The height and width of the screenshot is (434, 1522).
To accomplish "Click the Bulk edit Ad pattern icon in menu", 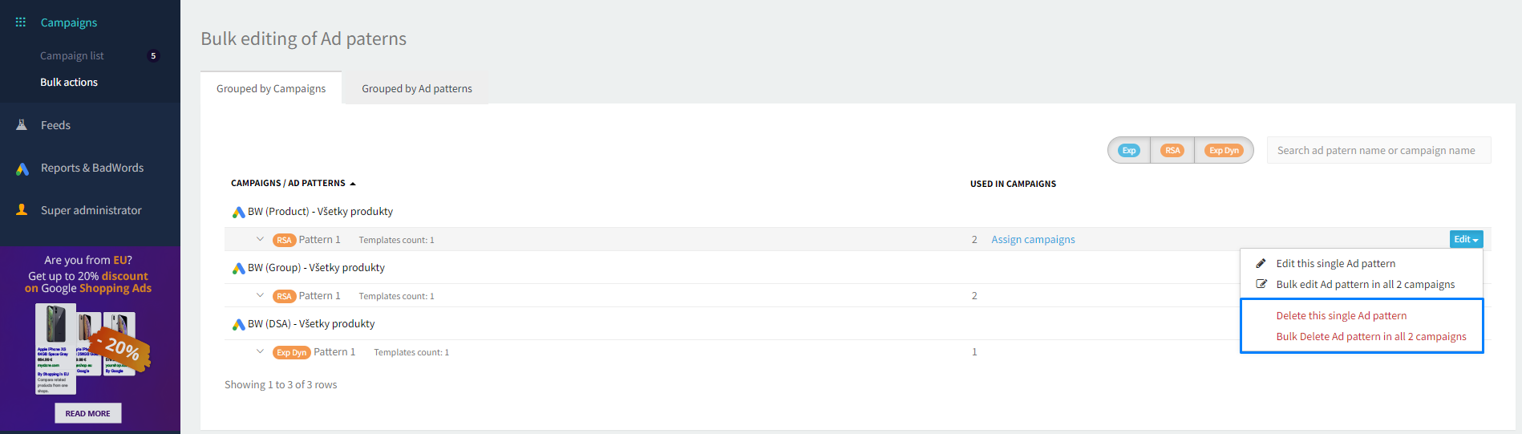I will click(x=1261, y=284).
